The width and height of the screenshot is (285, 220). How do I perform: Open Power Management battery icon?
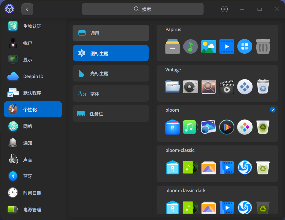[x=13, y=210]
